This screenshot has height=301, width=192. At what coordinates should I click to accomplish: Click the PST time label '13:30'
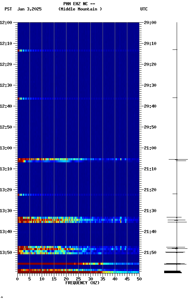coord(6,211)
